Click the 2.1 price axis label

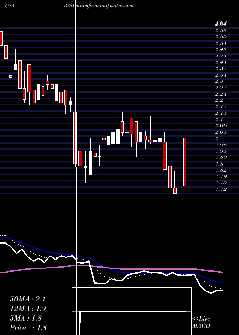click(x=219, y=120)
